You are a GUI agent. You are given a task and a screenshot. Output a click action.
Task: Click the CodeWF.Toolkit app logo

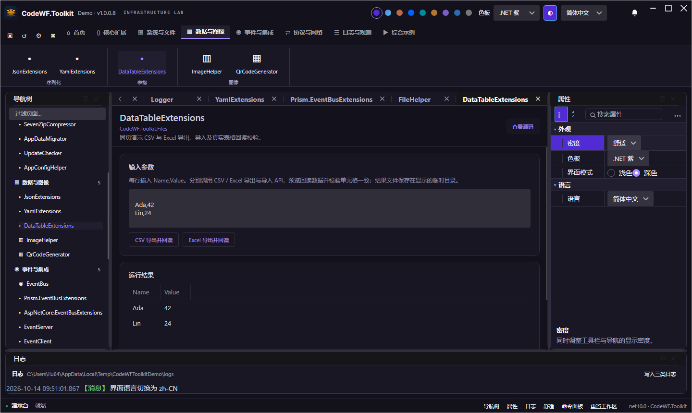pos(11,13)
